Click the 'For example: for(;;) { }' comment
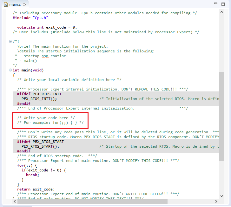 tap(50, 123)
